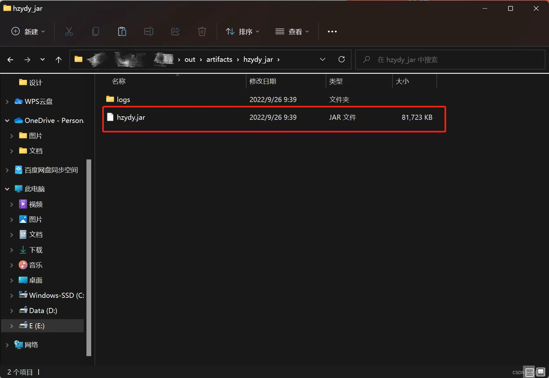Screen dimensions: 549x378
Task: Collapse 此电脑 in the sidebar
Action: click(7, 189)
